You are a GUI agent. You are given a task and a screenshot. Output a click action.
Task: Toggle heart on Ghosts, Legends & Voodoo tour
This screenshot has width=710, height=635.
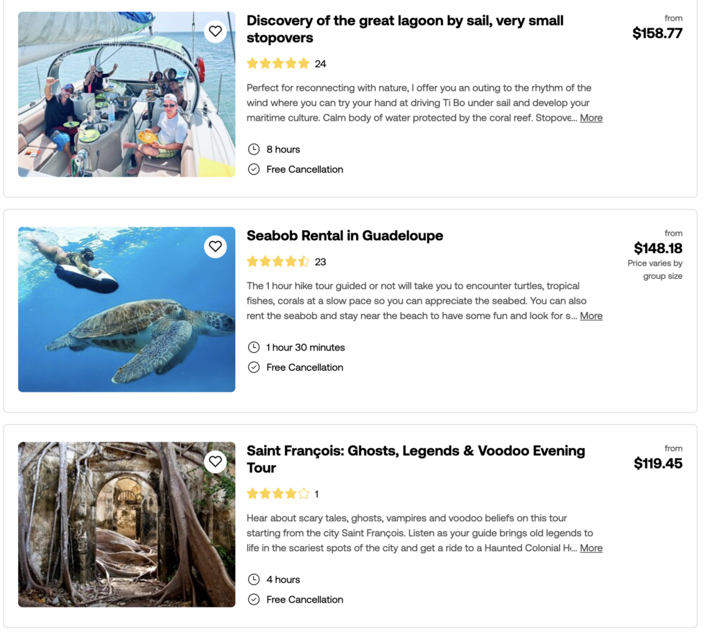coord(215,461)
